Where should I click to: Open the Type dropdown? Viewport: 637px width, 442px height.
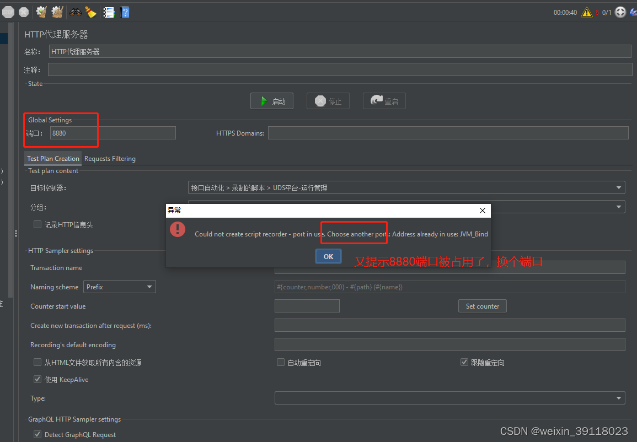tap(449, 398)
